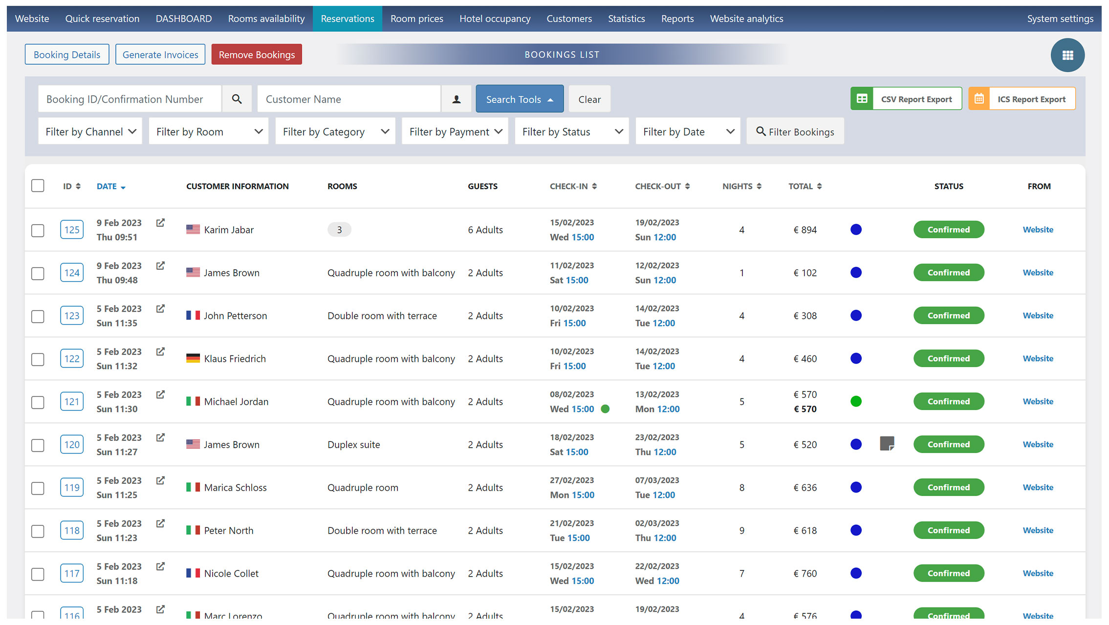This screenshot has width=1109, height=625.
Task: Open external link icon for booking 125
Action: click(160, 223)
